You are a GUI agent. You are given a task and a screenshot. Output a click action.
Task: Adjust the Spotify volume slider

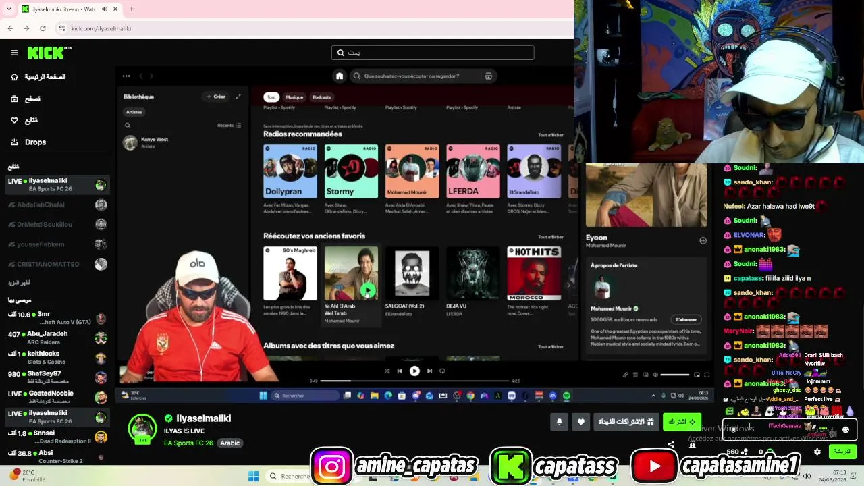(x=674, y=375)
